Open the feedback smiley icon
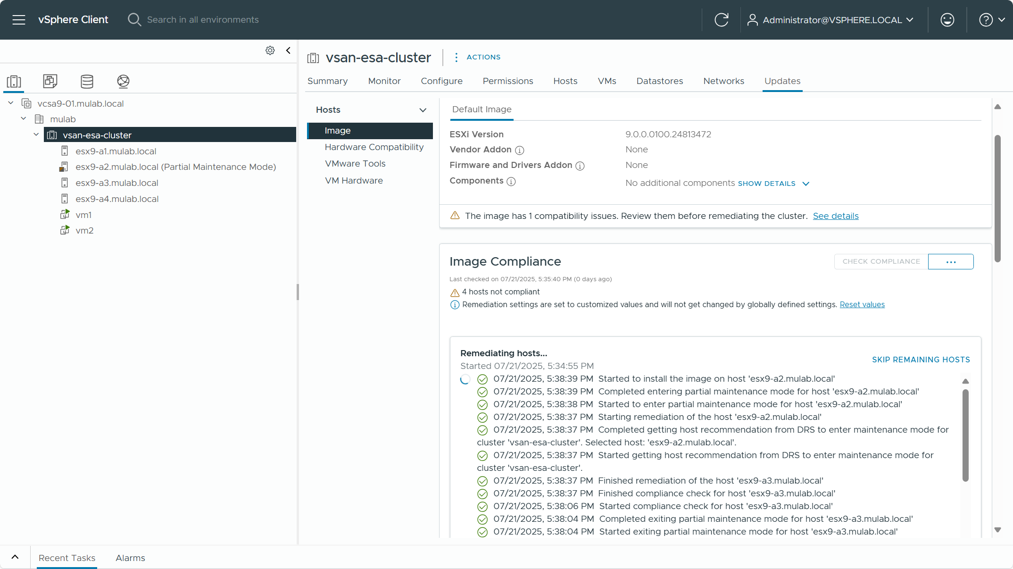This screenshot has height=569, width=1013. point(947,20)
